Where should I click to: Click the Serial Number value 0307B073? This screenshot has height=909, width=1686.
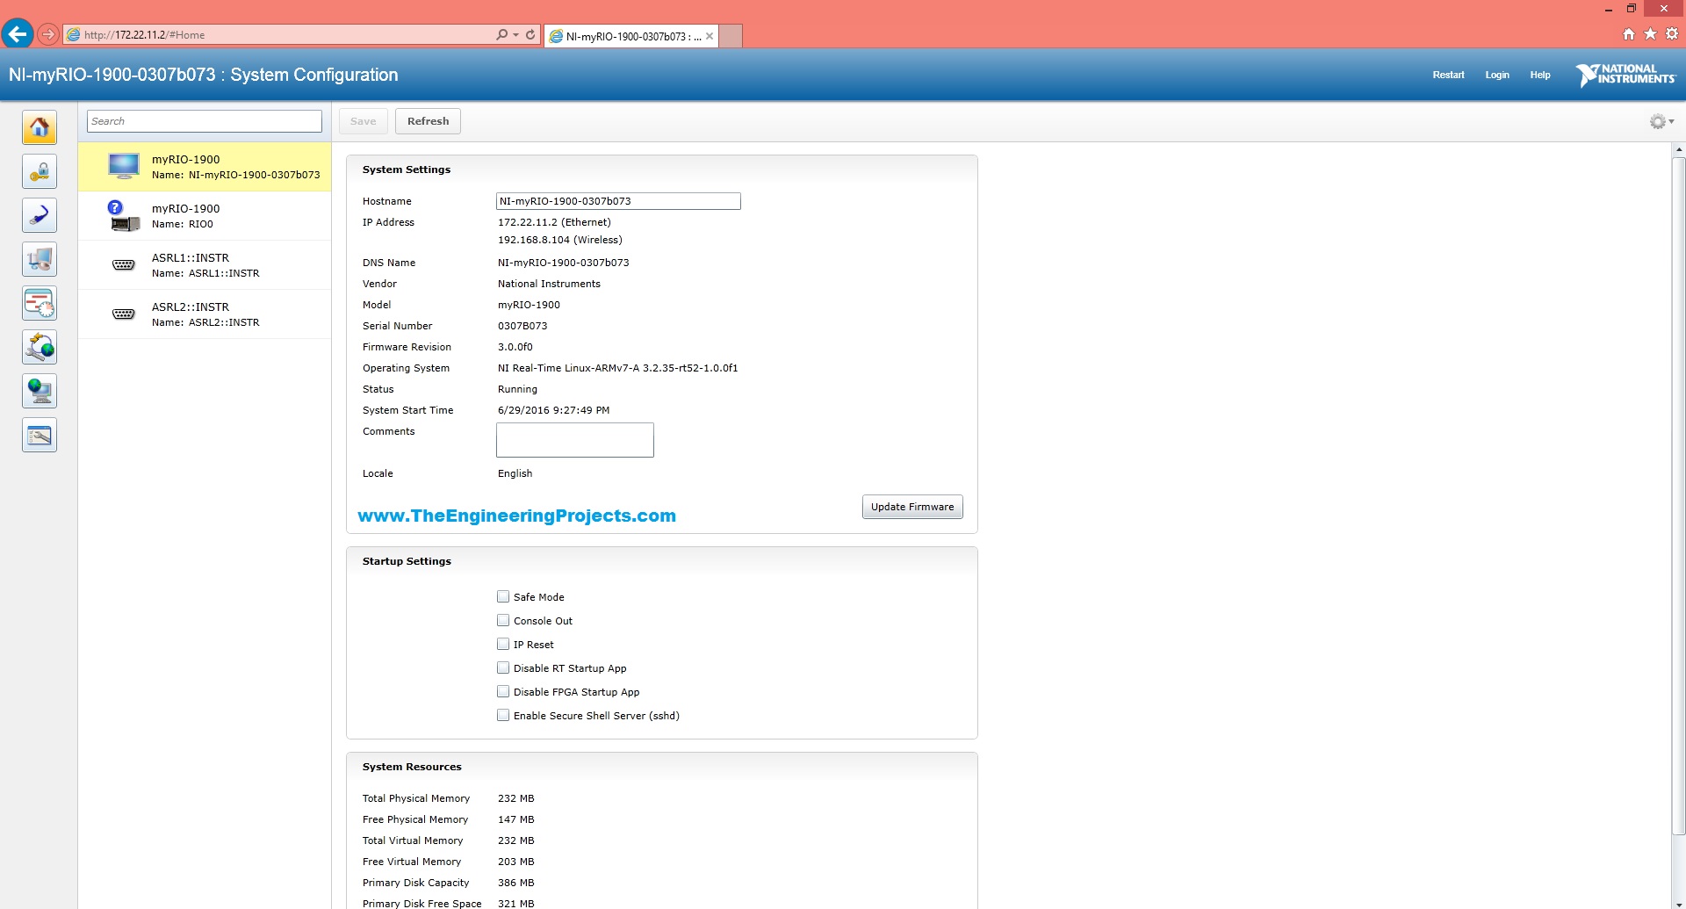(522, 326)
